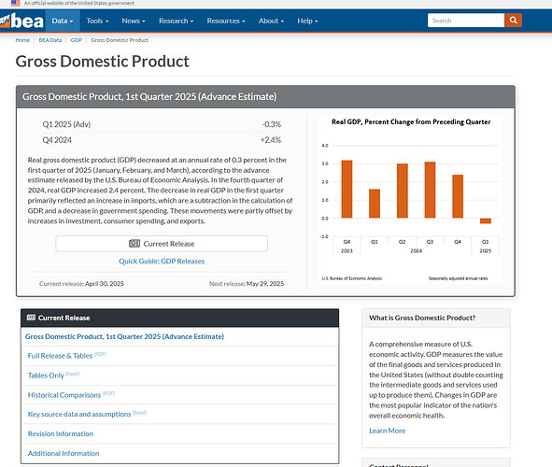The width and height of the screenshot is (552, 467).
Task: Go to Home breadcrumb
Action: [x=22, y=40]
